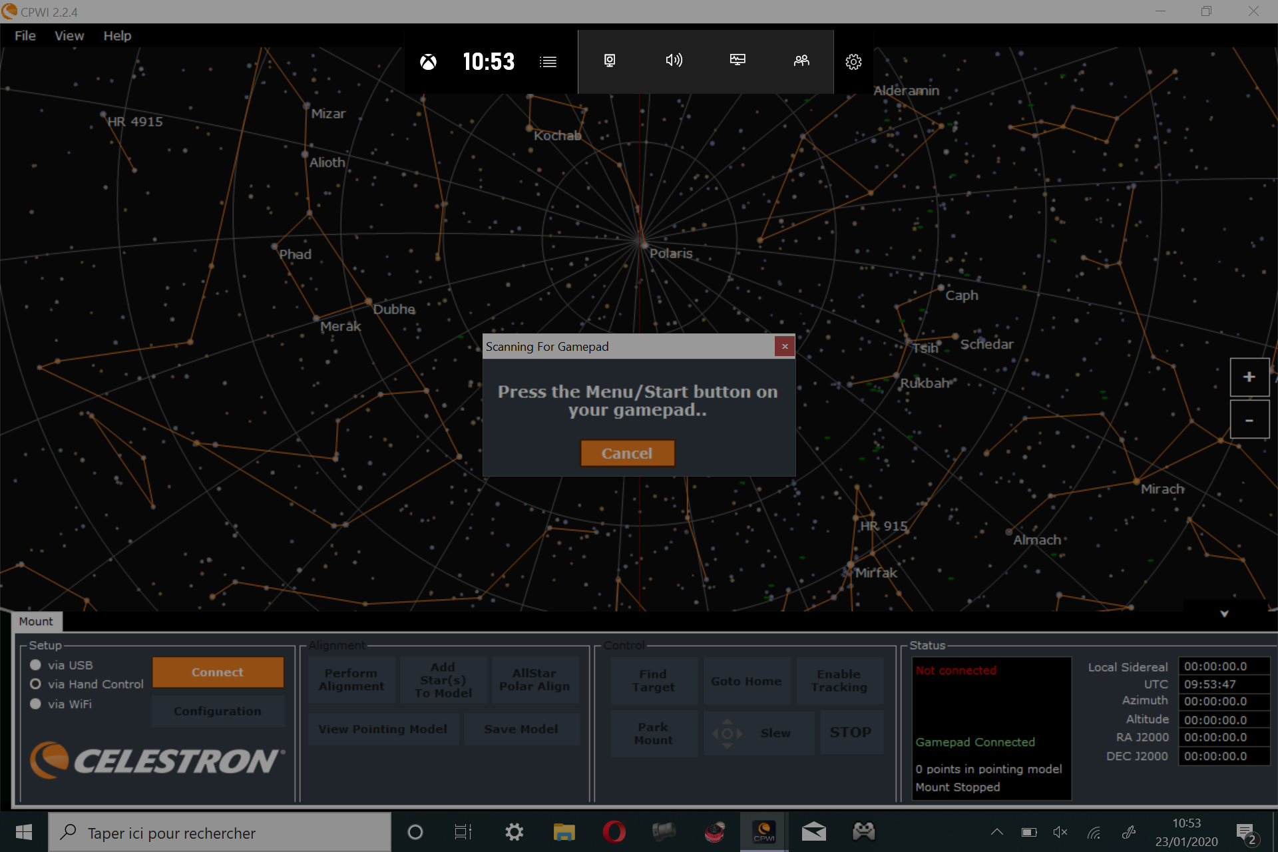The height and width of the screenshot is (852, 1278).
Task: Click the Local Sidereal time field
Action: 1224,666
